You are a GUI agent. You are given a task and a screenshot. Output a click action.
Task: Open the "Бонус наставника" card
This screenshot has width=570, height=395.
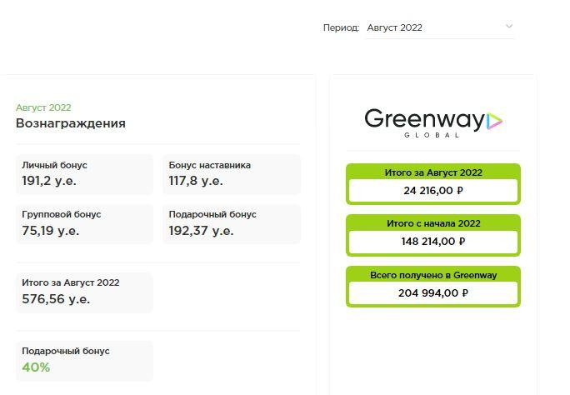click(231, 173)
